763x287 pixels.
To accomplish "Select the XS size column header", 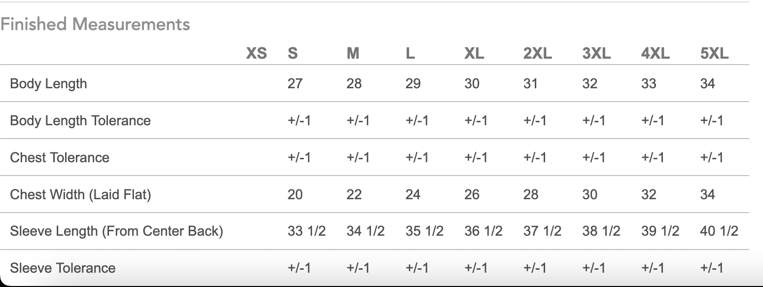I will (256, 53).
